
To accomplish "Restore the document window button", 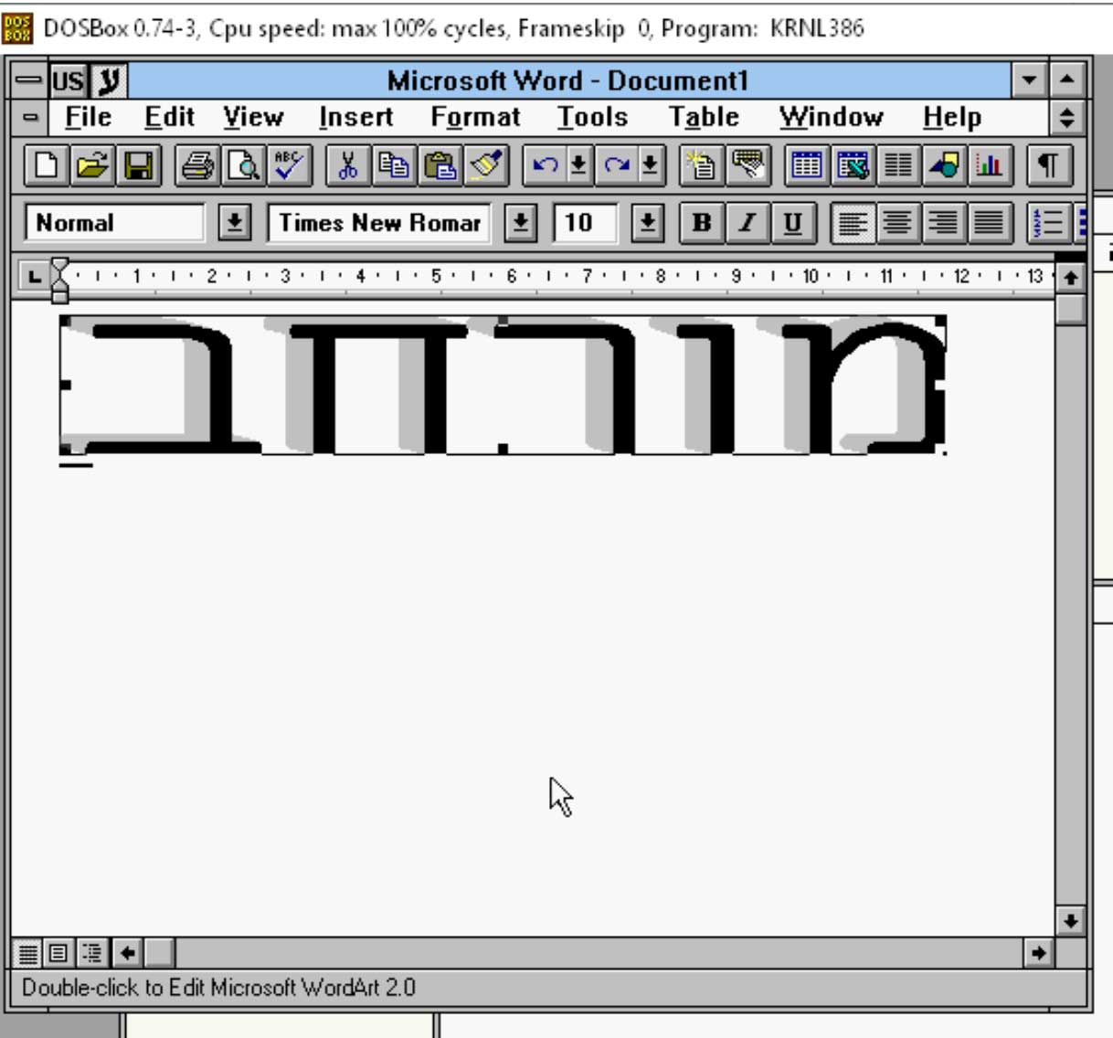I will [1066, 117].
